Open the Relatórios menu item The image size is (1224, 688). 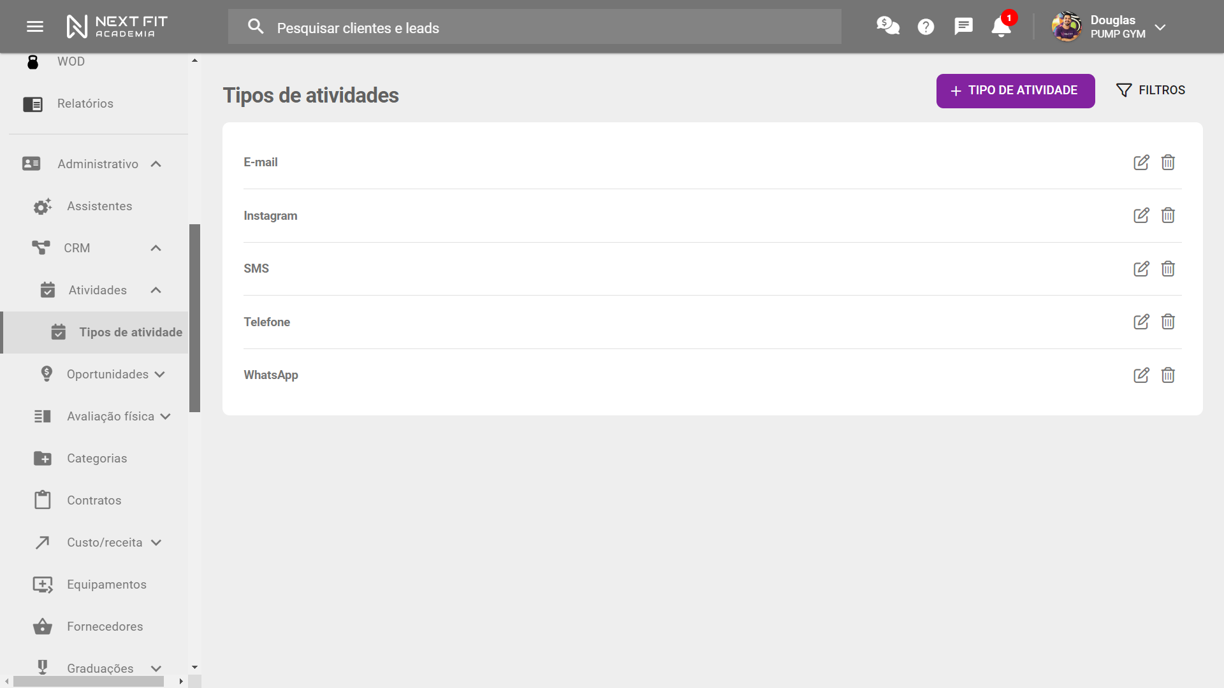[85, 104]
